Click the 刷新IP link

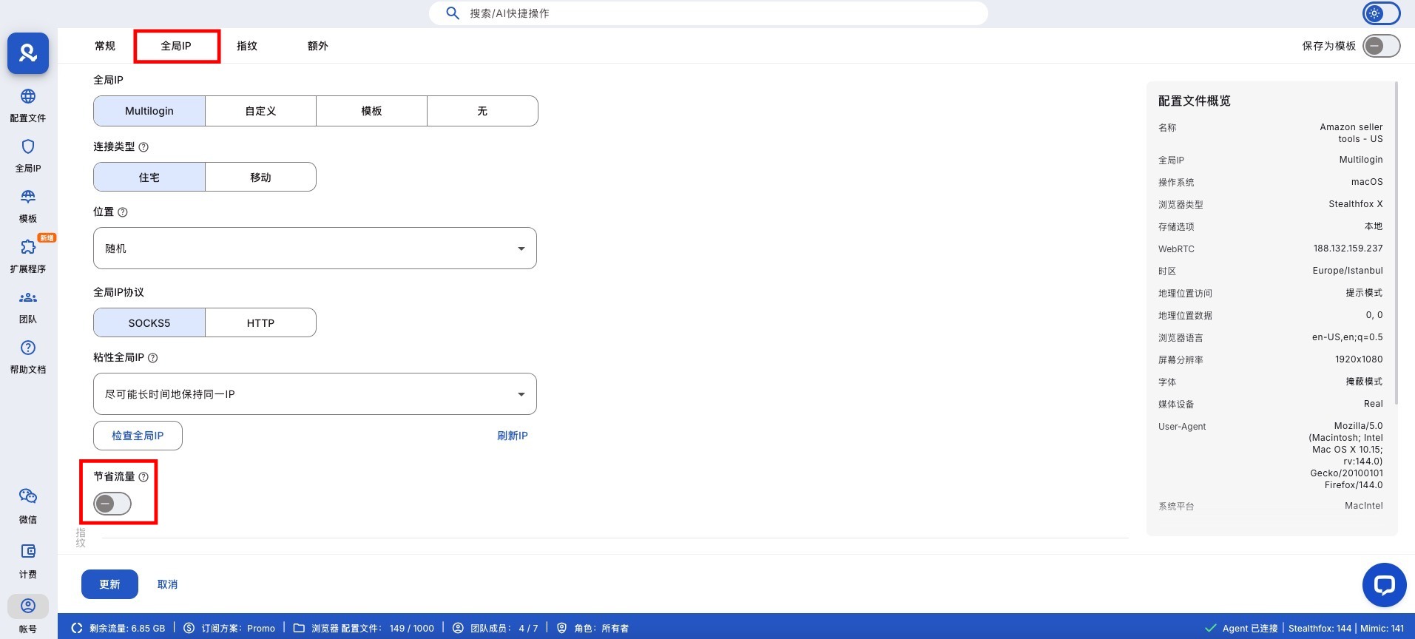(513, 436)
